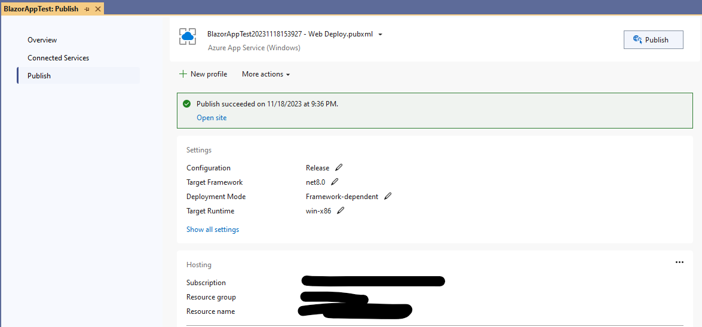702x327 pixels.
Task: Edit the Deployment Mode pencil icon
Action: pyautogui.click(x=388, y=196)
